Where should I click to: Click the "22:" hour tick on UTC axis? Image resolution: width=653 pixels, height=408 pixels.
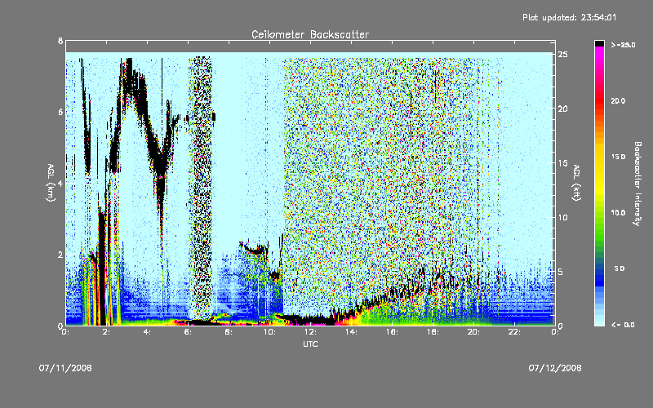514,332
